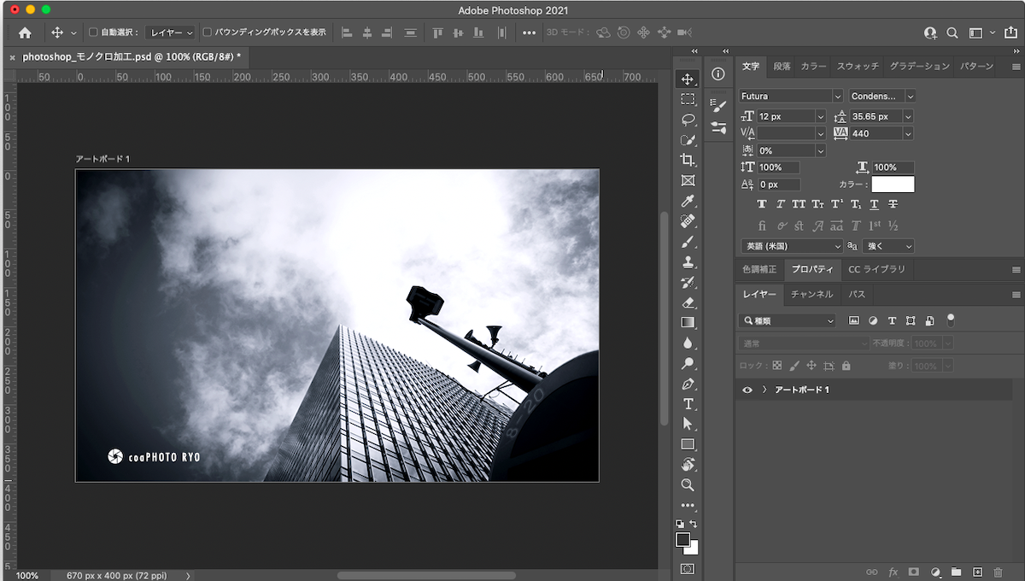Click the アートボード 1 label above canvas
1025x581 pixels.
[x=102, y=159]
